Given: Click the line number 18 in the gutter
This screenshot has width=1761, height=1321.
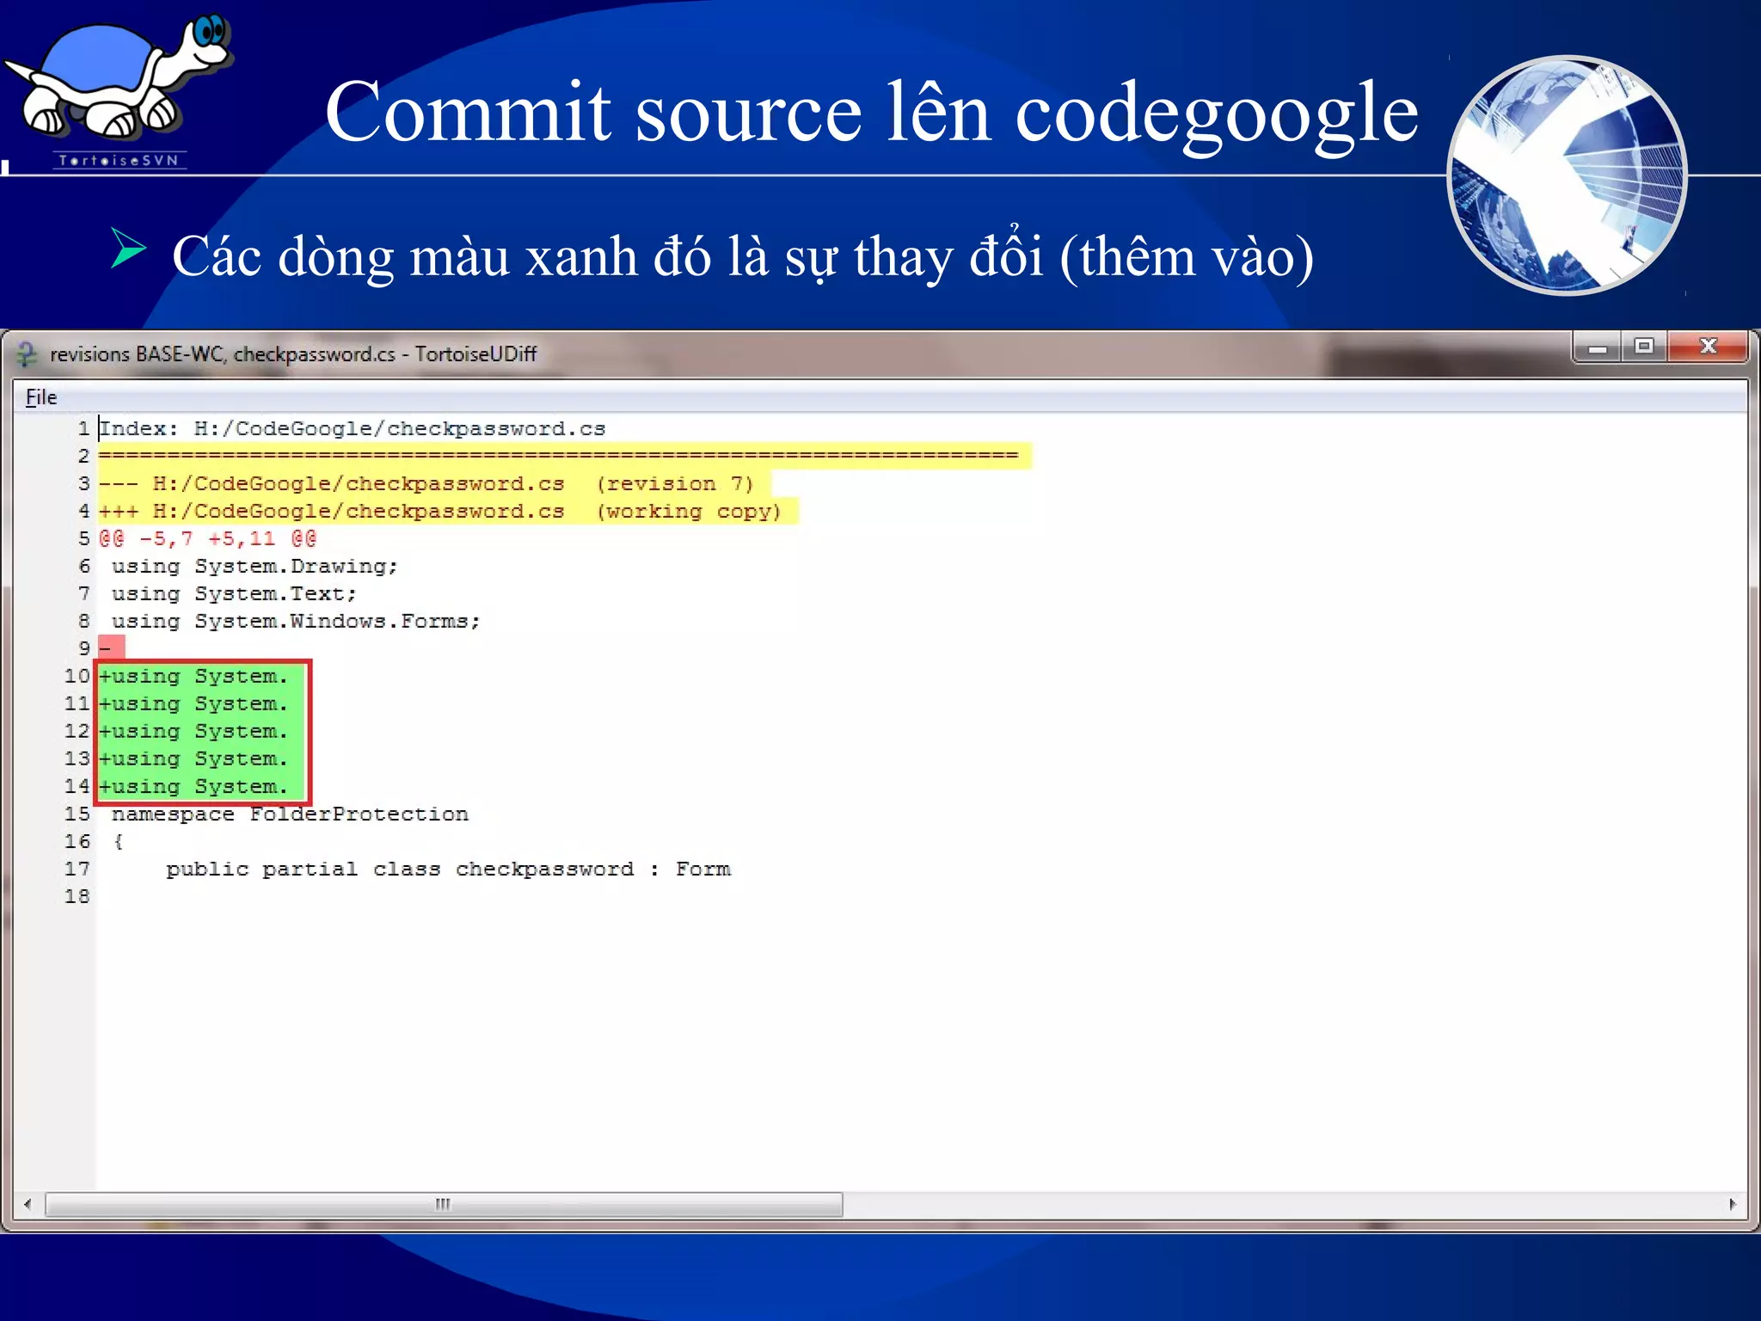Looking at the screenshot, I should pyautogui.click(x=77, y=896).
